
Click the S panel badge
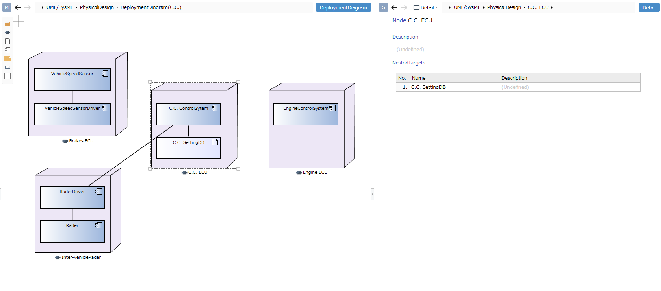coord(383,7)
